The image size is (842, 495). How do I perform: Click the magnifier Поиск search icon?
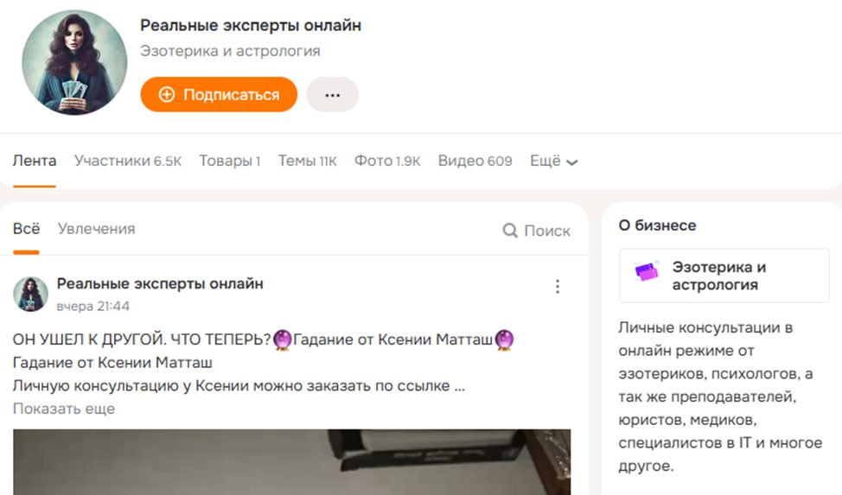coord(510,231)
